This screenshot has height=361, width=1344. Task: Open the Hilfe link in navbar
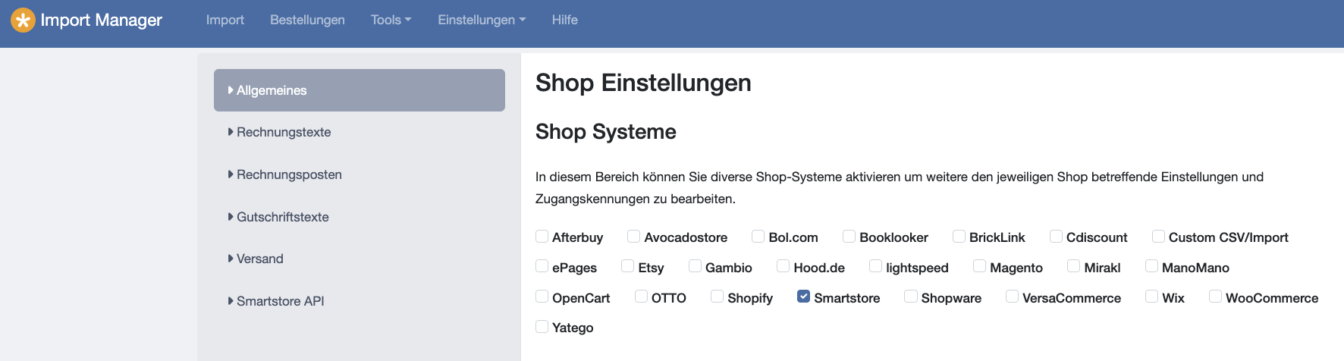(565, 20)
